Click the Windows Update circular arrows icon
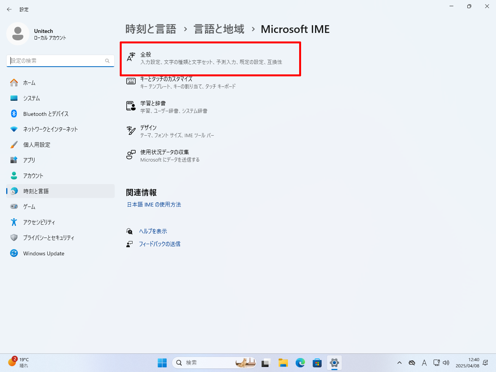The width and height of the screenshot is (496, 372). (14, 253)
